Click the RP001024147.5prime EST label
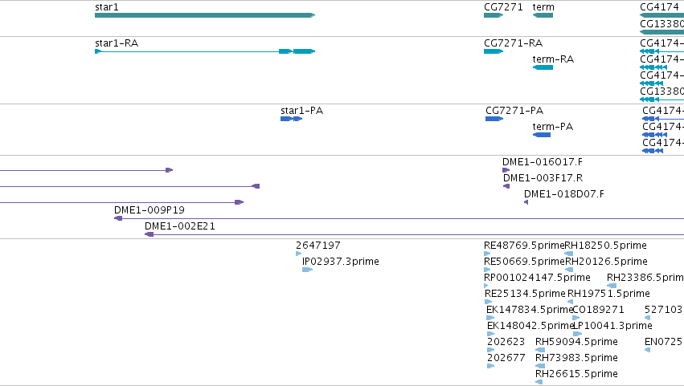684x386 pixels. (537, 278)
